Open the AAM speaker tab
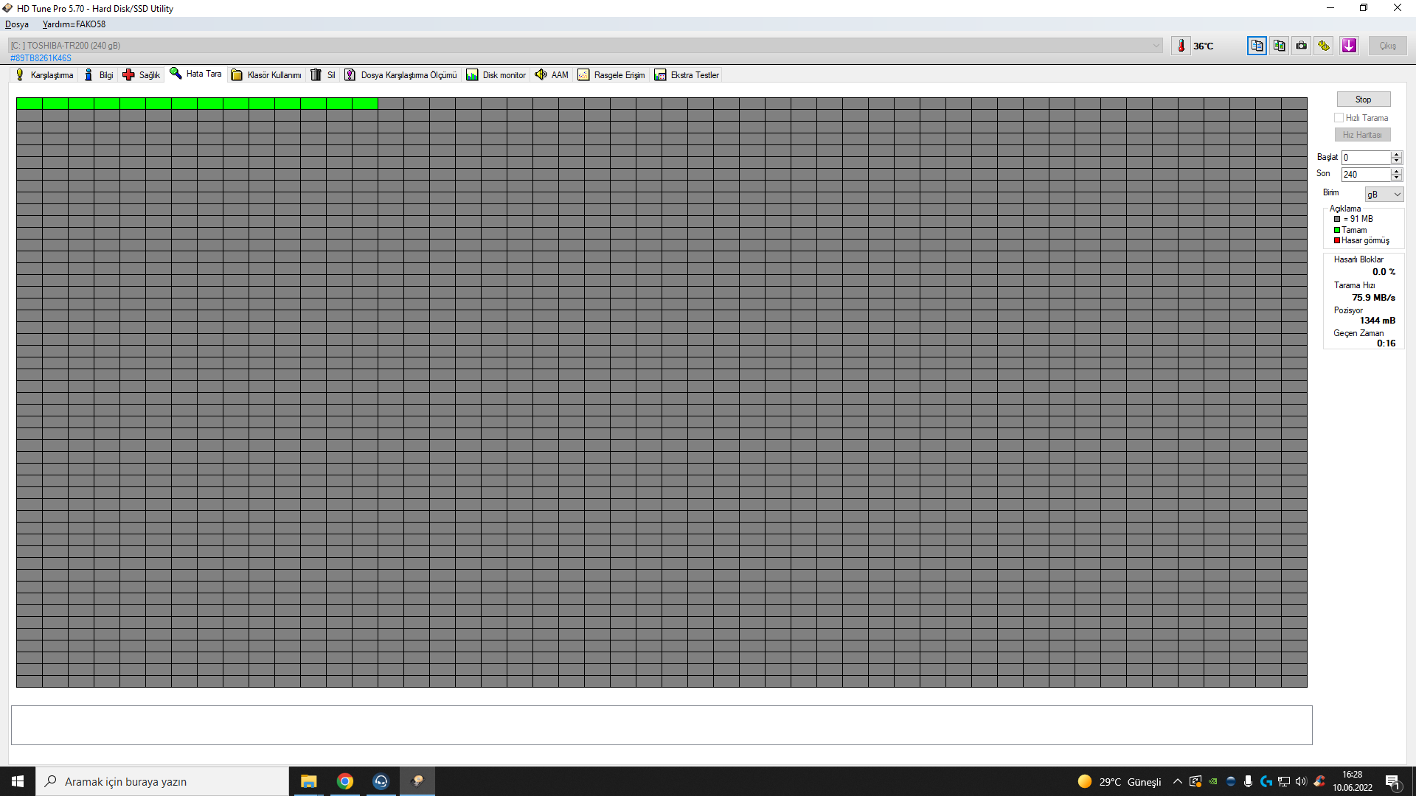1416x796 pixels. (x=552, y=75)
